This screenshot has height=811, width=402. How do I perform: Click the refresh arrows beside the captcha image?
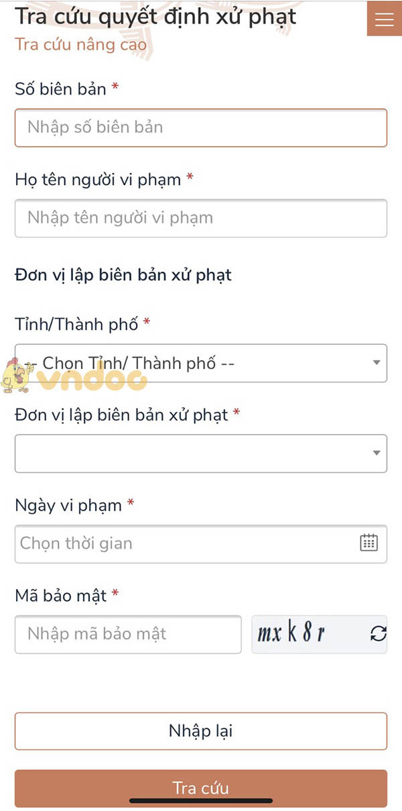click(x=377, y=633)
